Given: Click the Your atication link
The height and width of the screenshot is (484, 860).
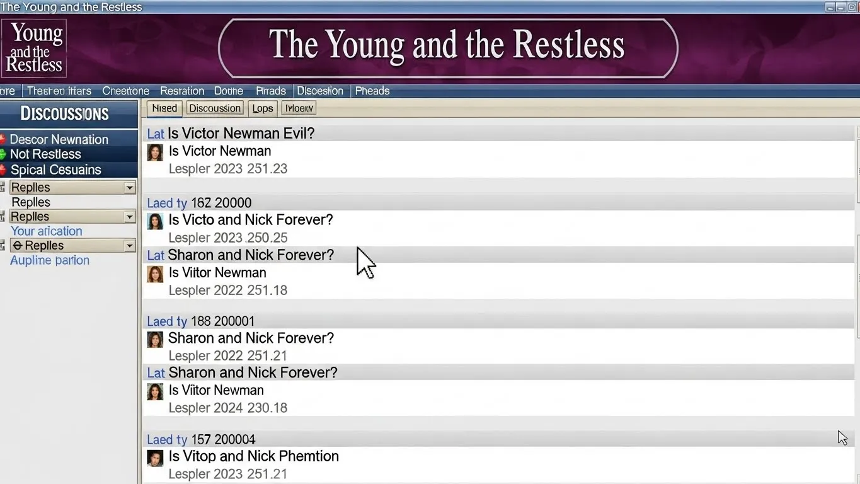Looking at the screenshot, I should [47, 231].
